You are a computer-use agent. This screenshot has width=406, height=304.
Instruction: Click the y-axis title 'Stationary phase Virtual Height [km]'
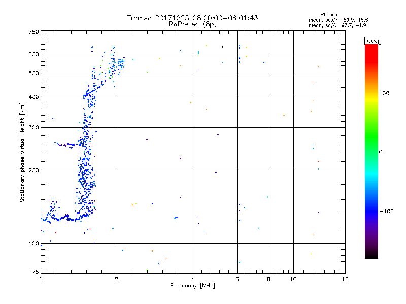pyautogui.click(x=22, y=153)
